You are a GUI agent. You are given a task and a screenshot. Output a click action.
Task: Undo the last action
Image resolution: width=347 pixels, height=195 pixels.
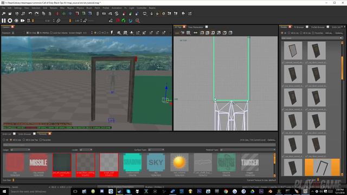tap(30, 14)
